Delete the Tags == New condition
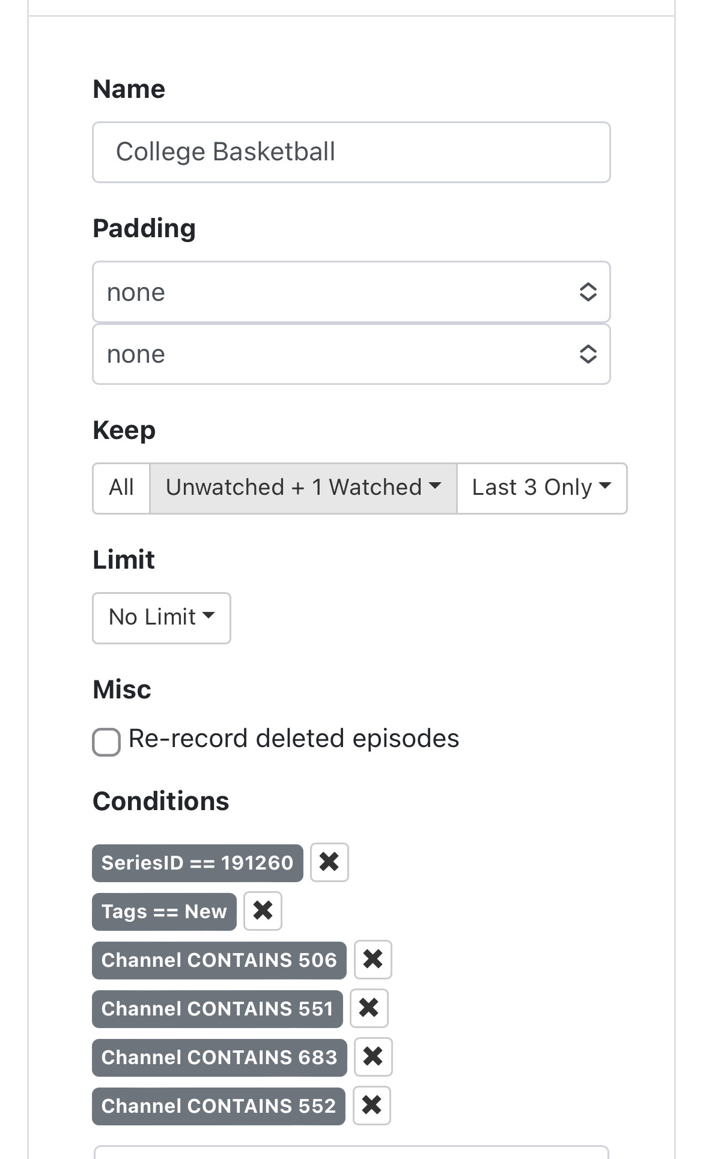This screenshot has height=1159, width=703. click(263, 911)
